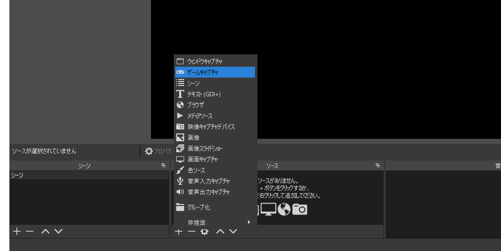Viewport: 501px width, 251px height.
Task: Select the シーン item in scenes list
Action: 89,175
